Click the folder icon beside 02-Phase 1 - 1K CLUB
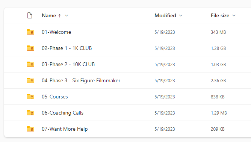Viewport: 251px width, 142px height. [x=30, y=48]
